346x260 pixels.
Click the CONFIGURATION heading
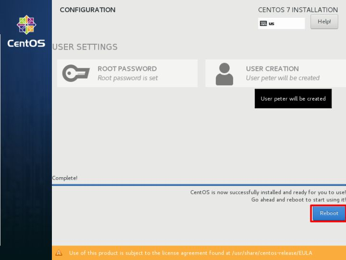click(87, 10)
